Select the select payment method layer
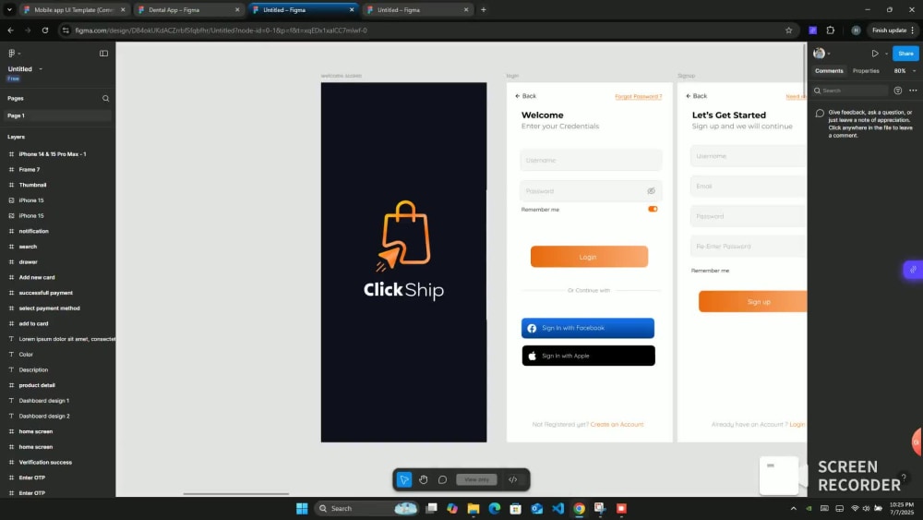This screenshot has width=923, height=520. 50,308
